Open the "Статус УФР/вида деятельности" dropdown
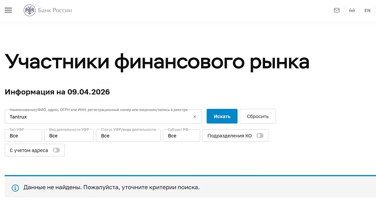This screenshot has width=376, height=209. pyautogui.click(x=128, y=136)
